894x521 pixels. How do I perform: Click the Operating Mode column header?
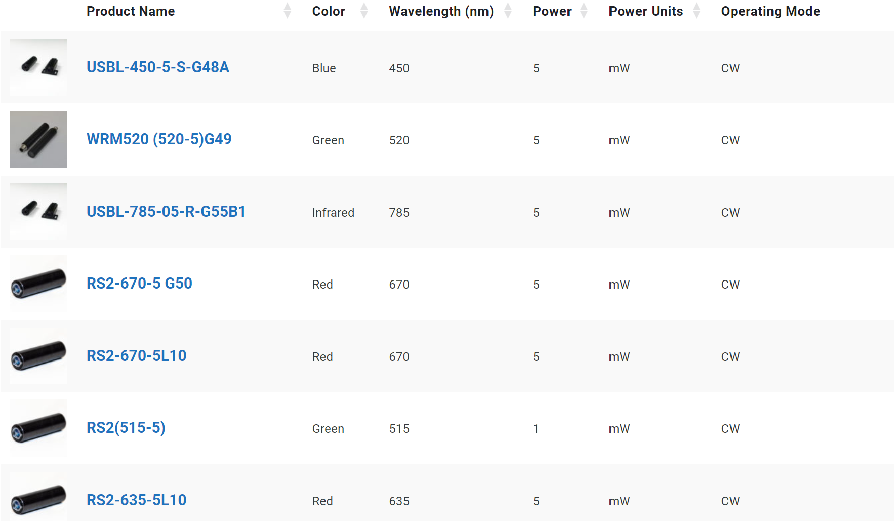click(x=770, y=11)
